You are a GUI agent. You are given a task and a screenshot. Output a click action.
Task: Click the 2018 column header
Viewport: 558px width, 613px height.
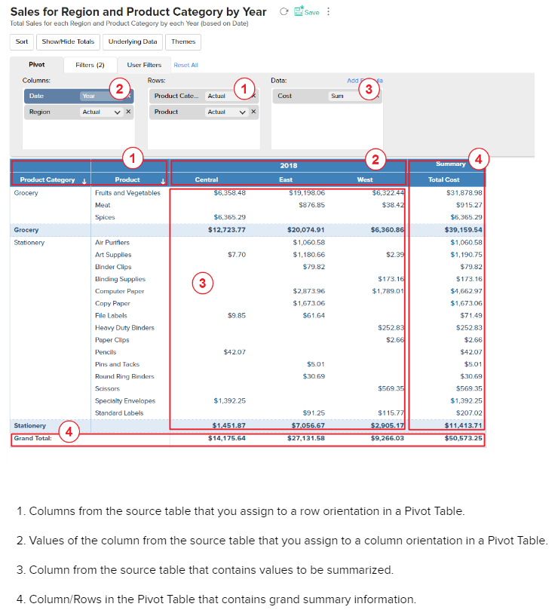click(289, 166)
